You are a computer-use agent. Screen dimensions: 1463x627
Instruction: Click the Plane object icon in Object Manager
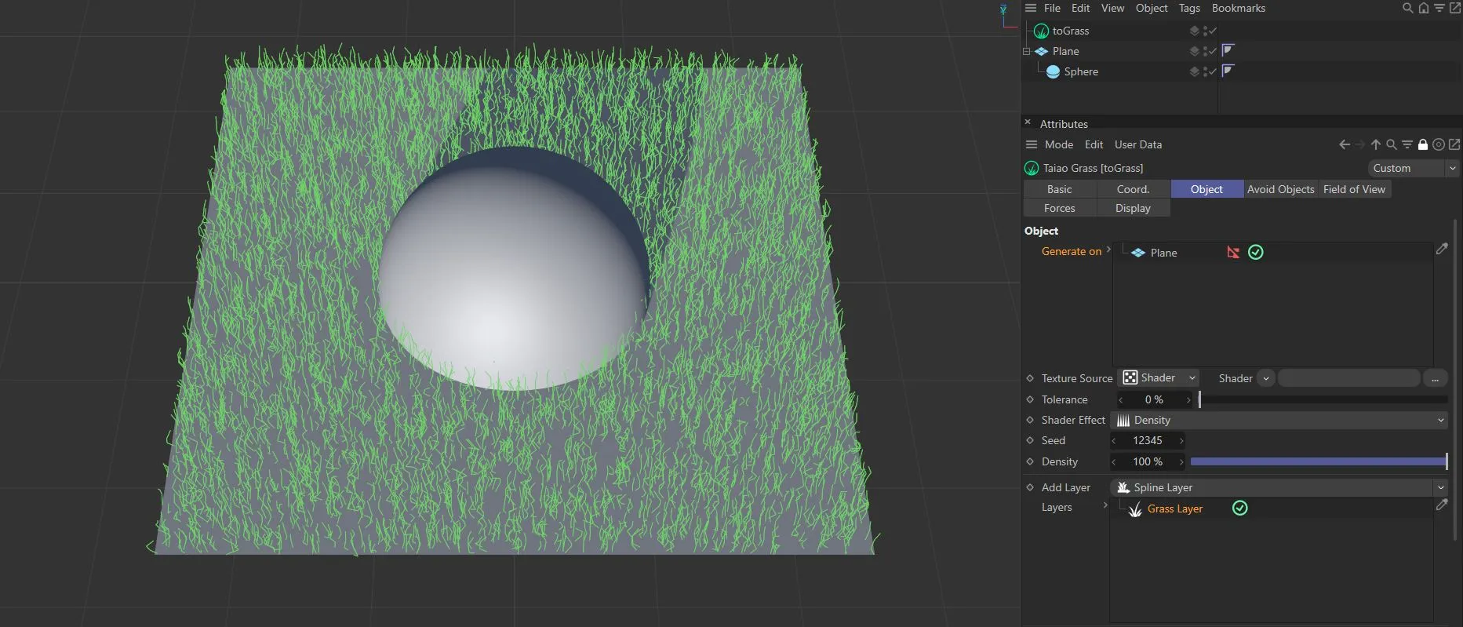[1041, 51]
